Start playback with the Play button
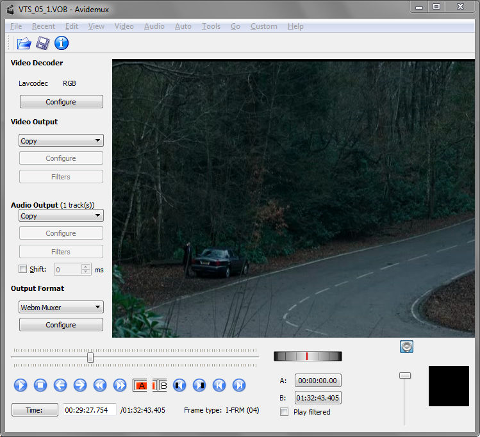The width and height of the screenshot is (480, 437). tap(21, 385)
